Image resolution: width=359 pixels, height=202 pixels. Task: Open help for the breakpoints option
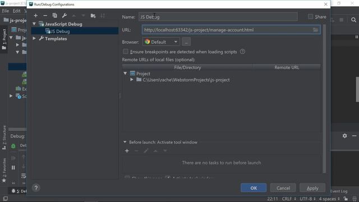[242, 52]
